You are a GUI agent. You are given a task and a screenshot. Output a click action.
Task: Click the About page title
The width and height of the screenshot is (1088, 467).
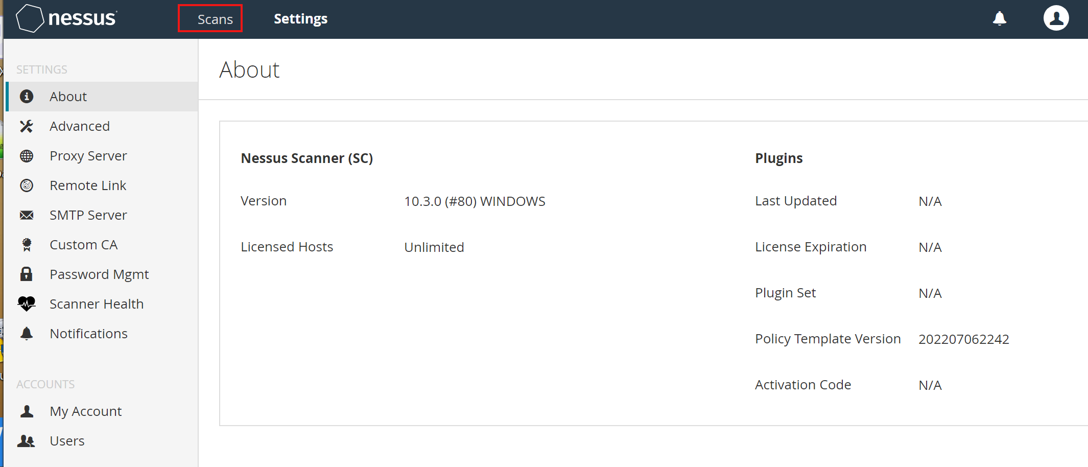point(249,70)
